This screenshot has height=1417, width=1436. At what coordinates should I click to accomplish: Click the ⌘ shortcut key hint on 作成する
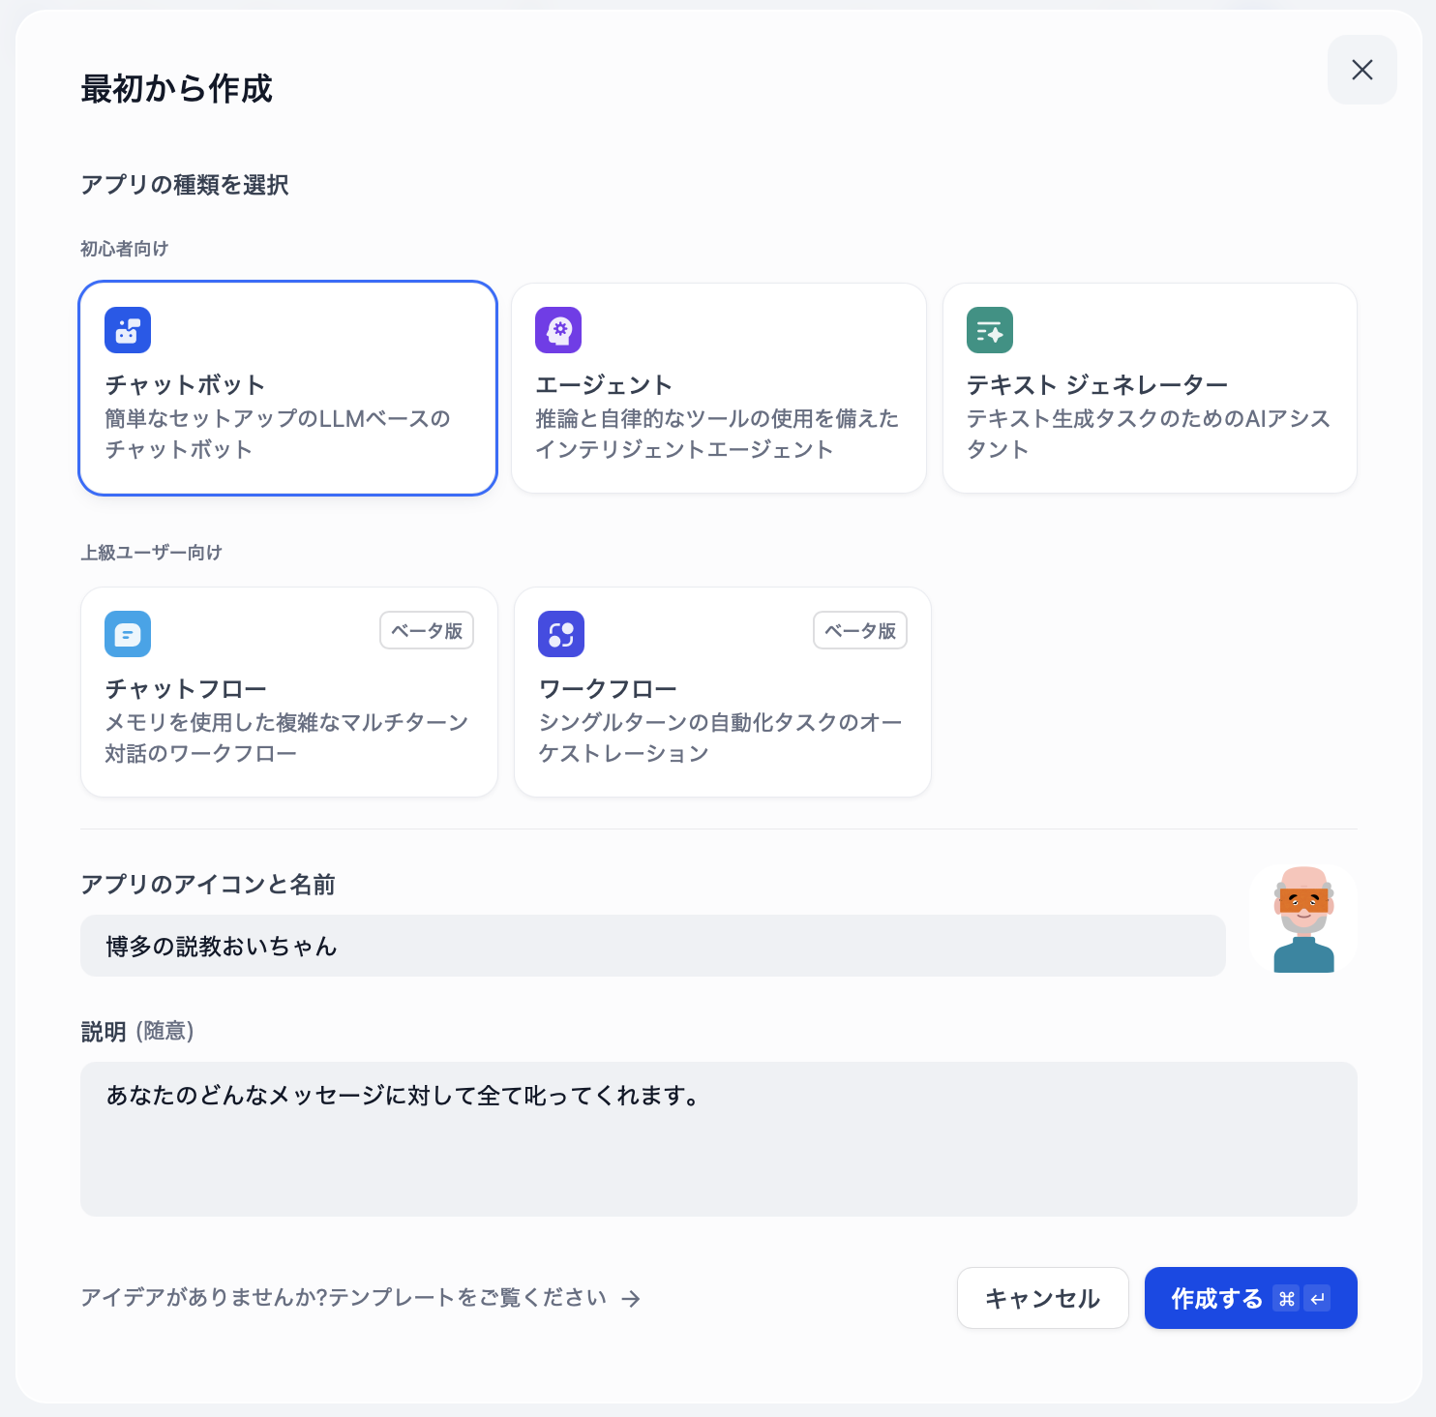click(x=1286, y=1299)
